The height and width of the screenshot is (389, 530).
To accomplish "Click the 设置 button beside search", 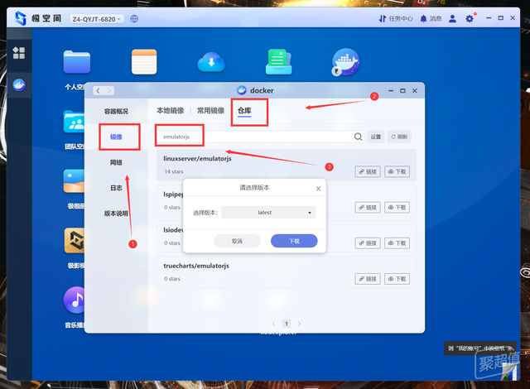I will point(375,137).
